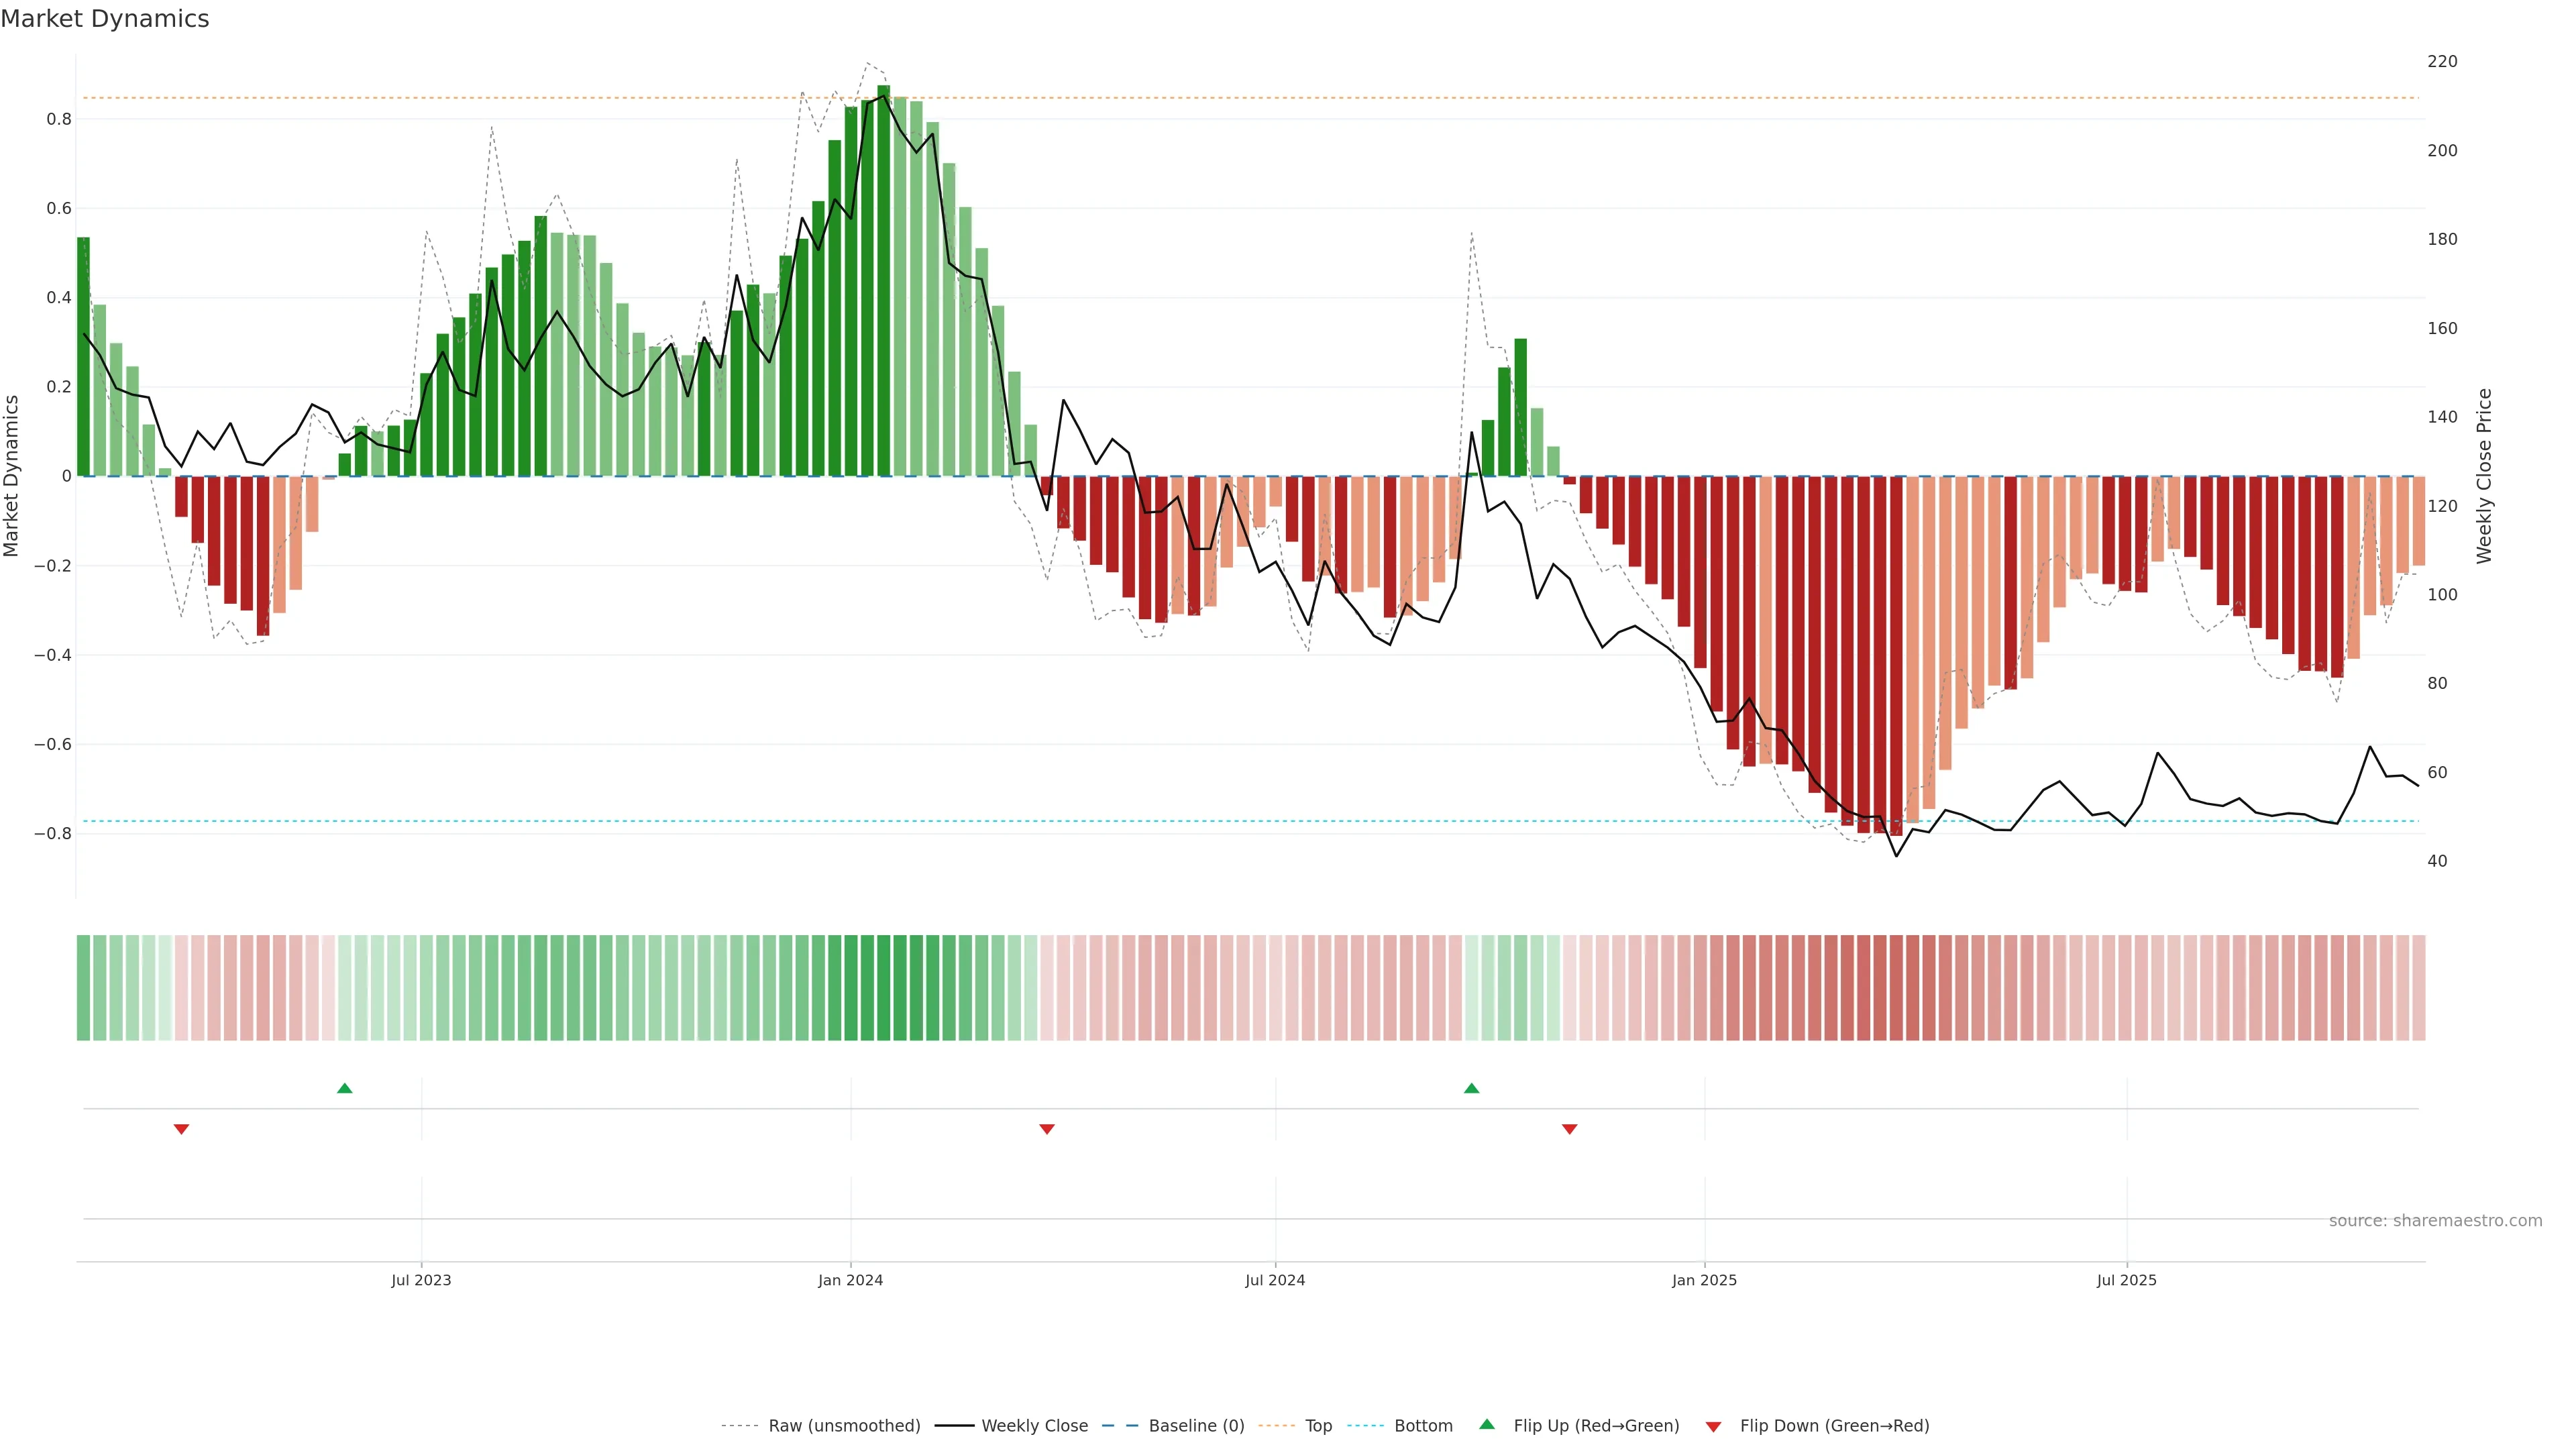Click the red Flip Down marker near Mar 2024
2576x1449 pixels.
tap(1047, 1129)
